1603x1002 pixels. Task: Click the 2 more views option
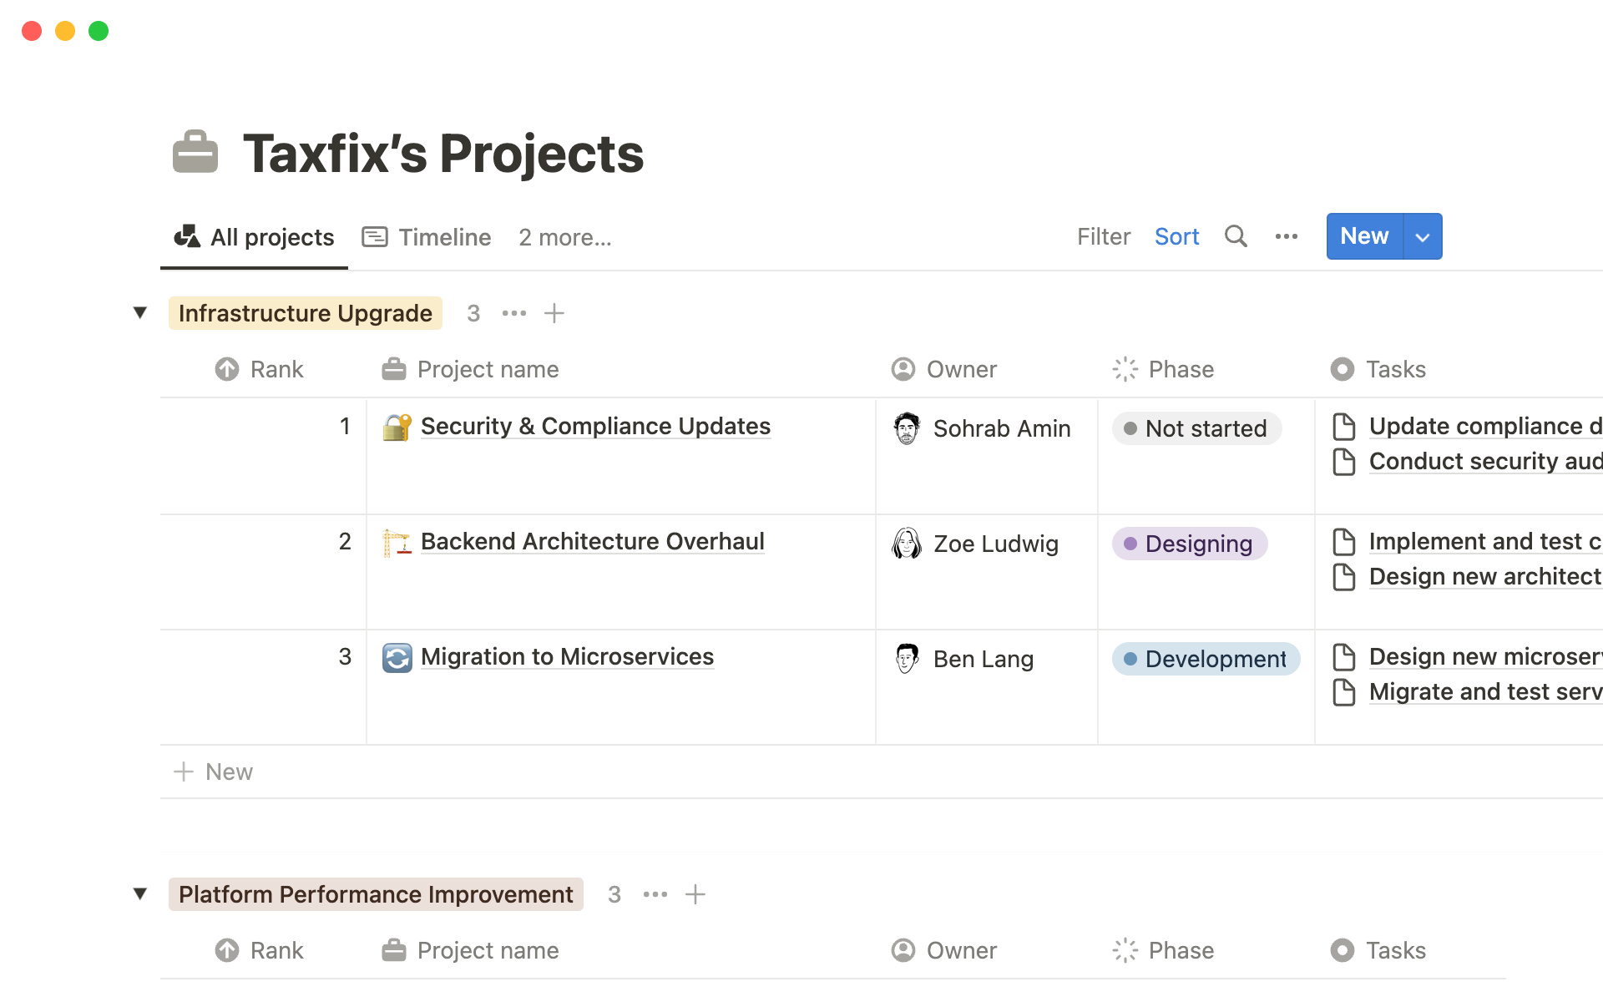(x=564, y=235)
